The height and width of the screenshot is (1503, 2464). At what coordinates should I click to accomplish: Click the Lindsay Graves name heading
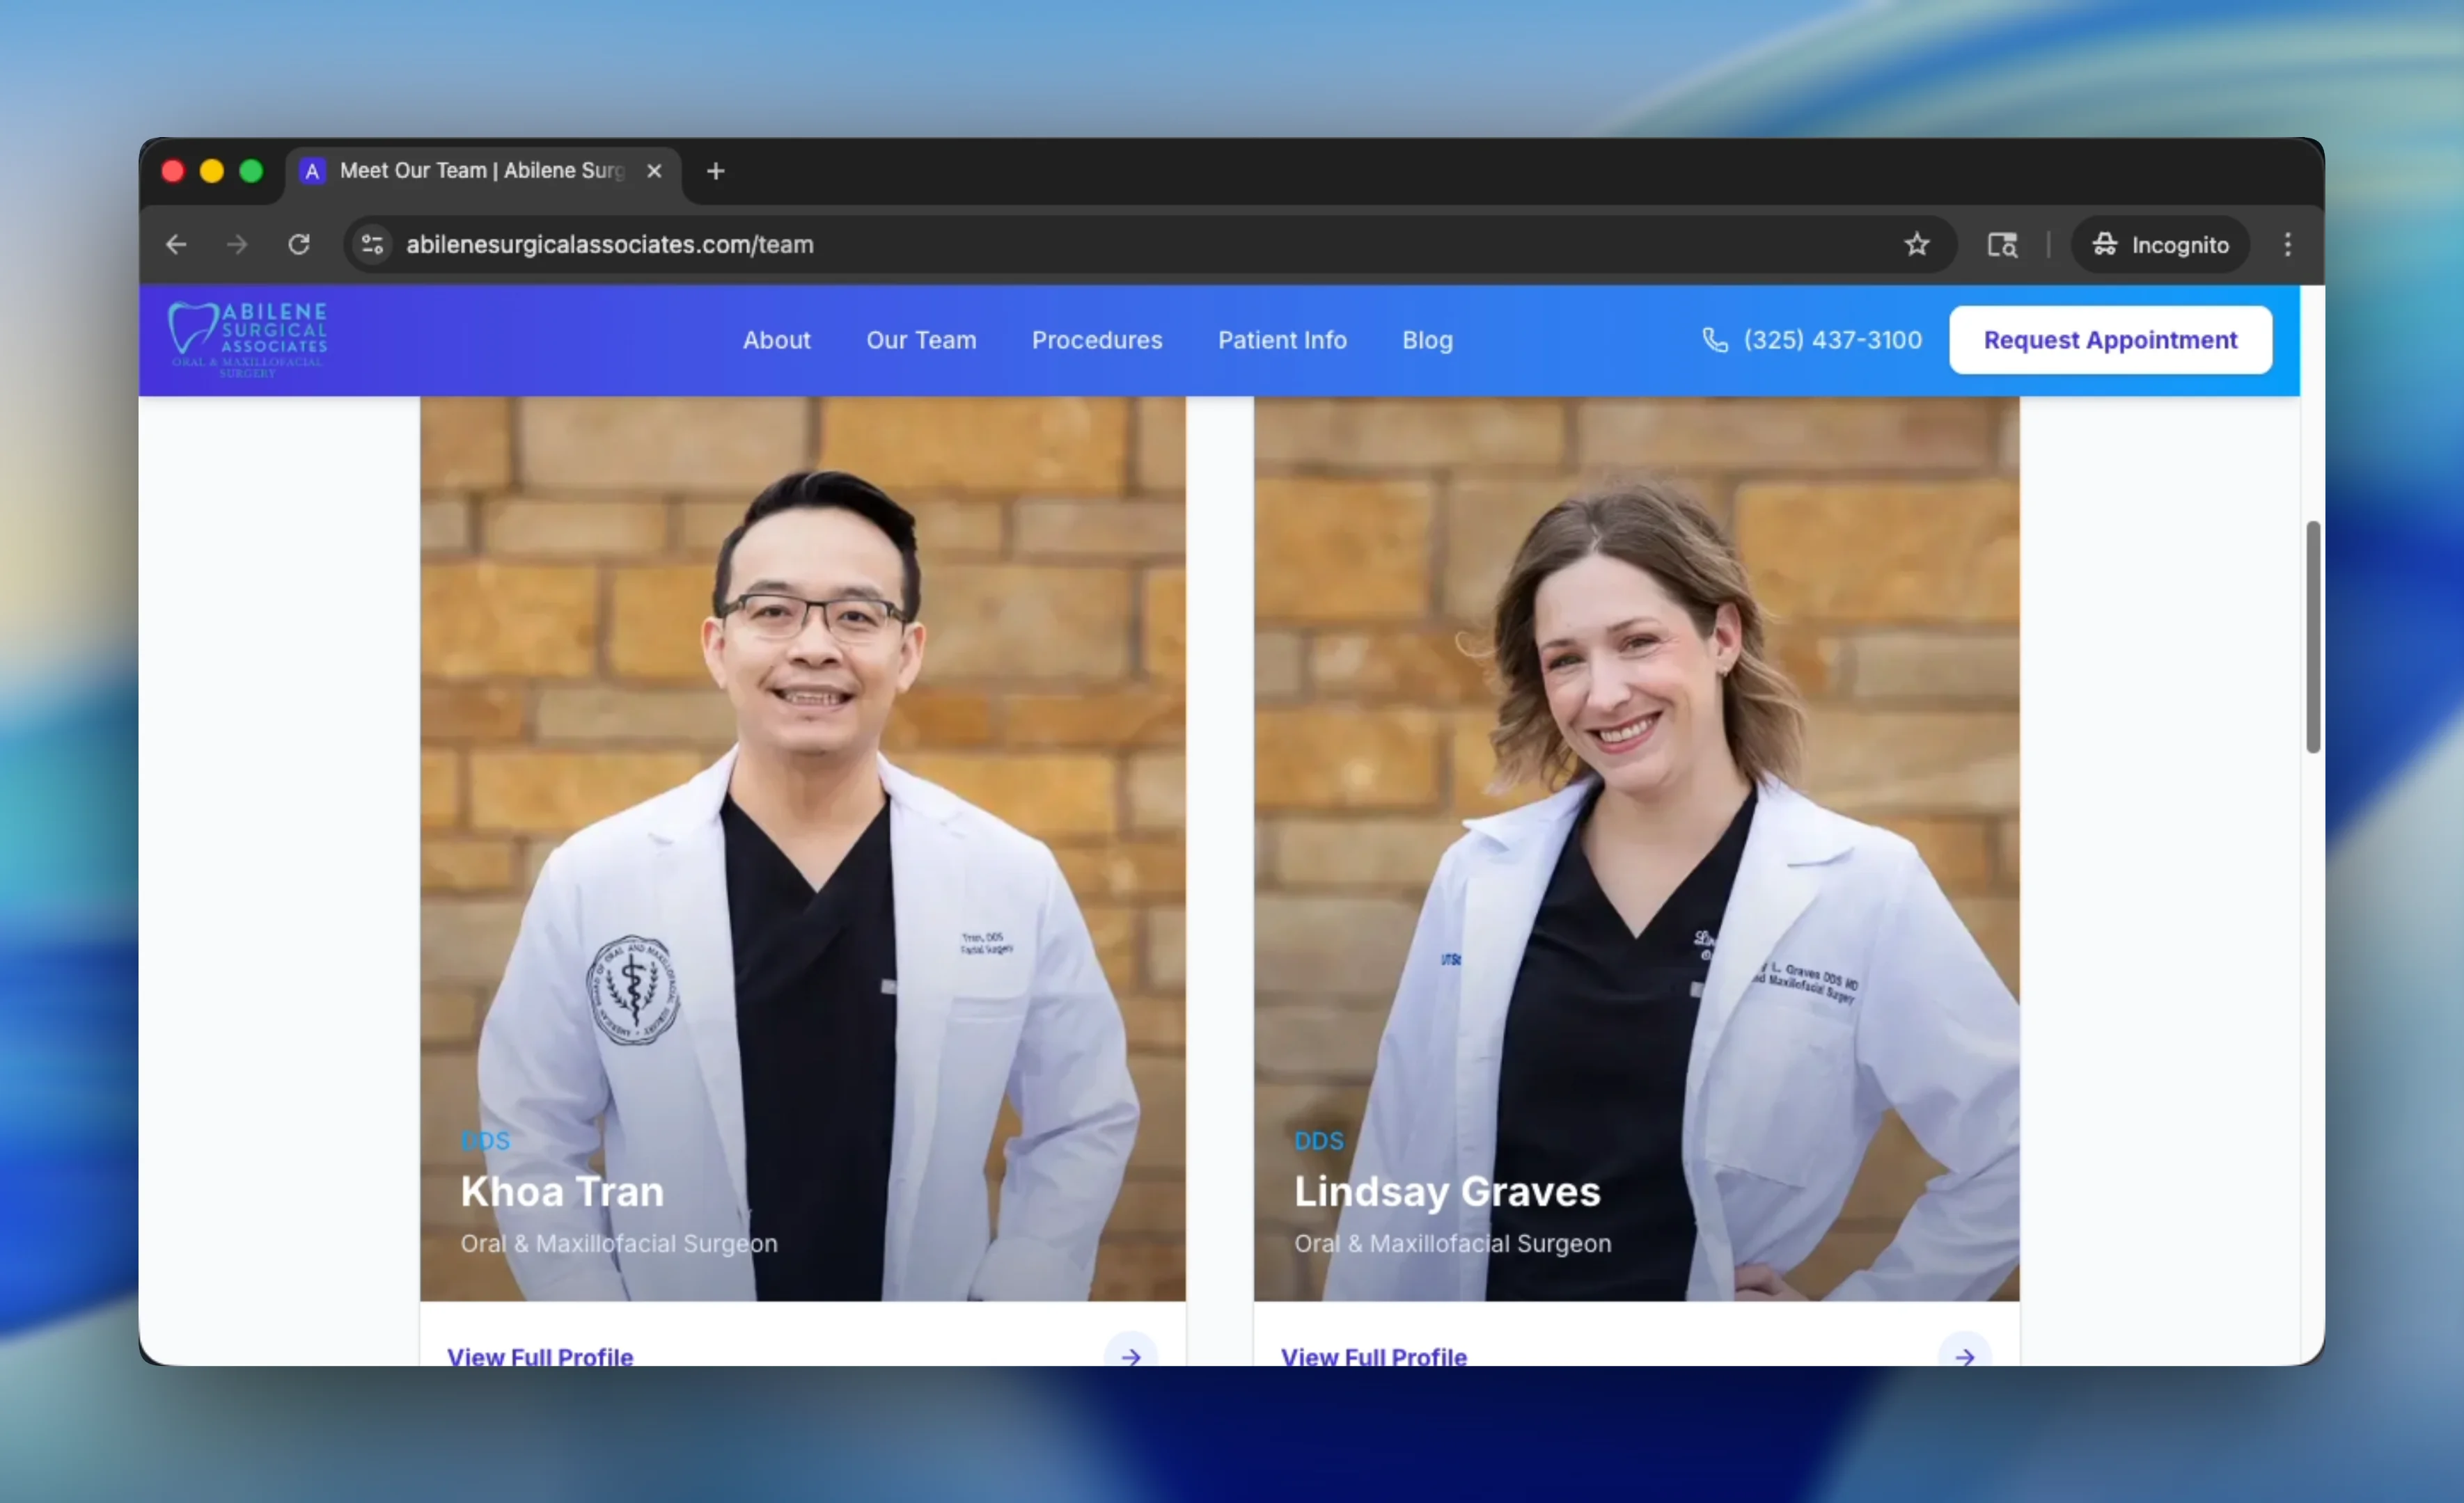tap(1447, 1191)
